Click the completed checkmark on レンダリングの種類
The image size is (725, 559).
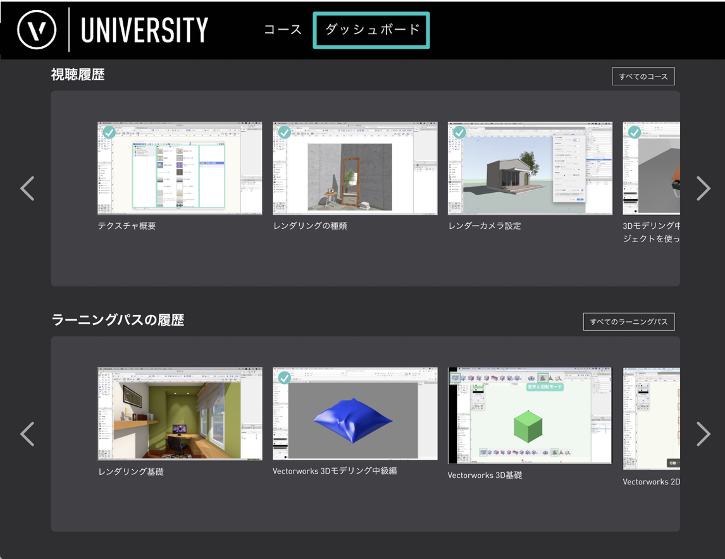pos(284,132)
